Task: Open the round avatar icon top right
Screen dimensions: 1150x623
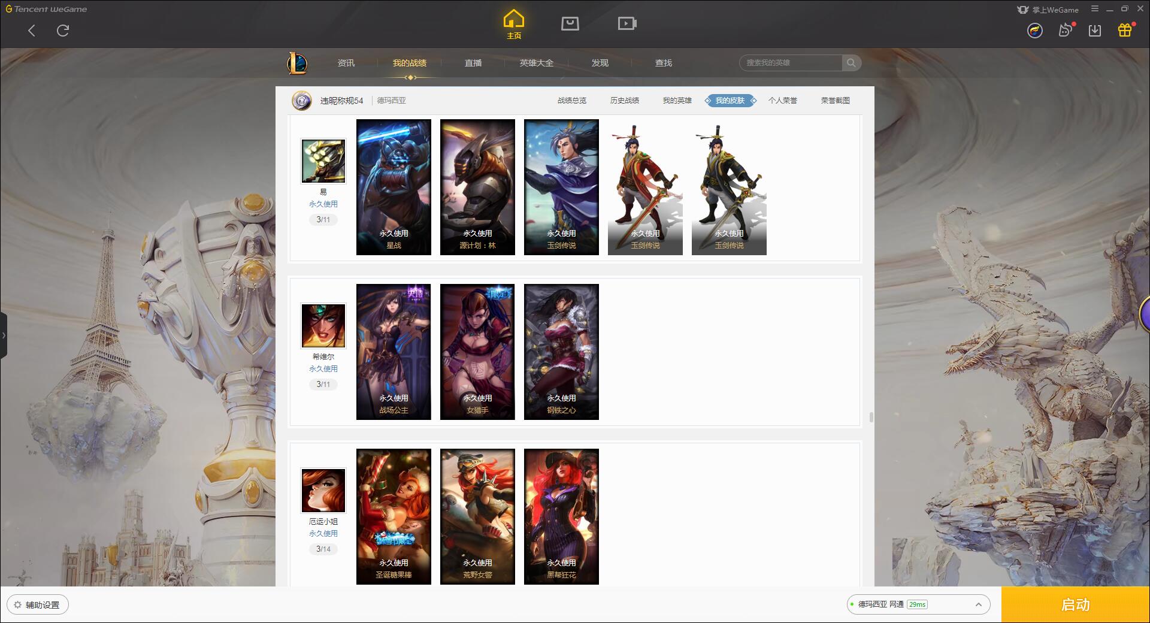Action: 1034,31
